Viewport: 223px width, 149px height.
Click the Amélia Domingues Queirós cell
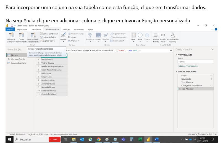54,66
